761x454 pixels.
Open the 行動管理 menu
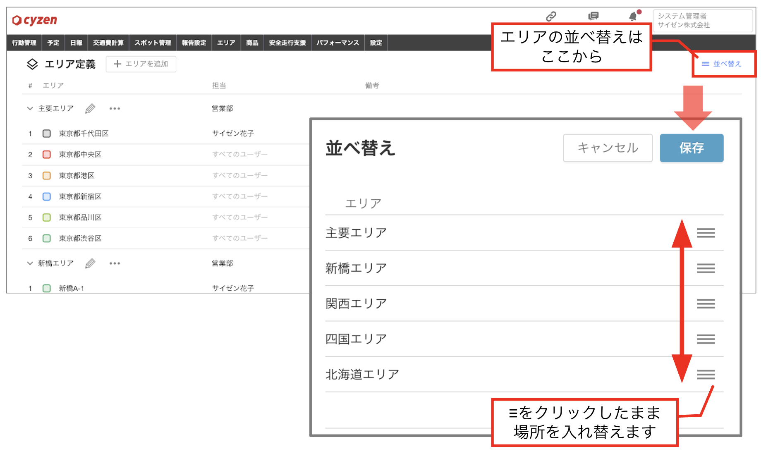pos(24,43)
